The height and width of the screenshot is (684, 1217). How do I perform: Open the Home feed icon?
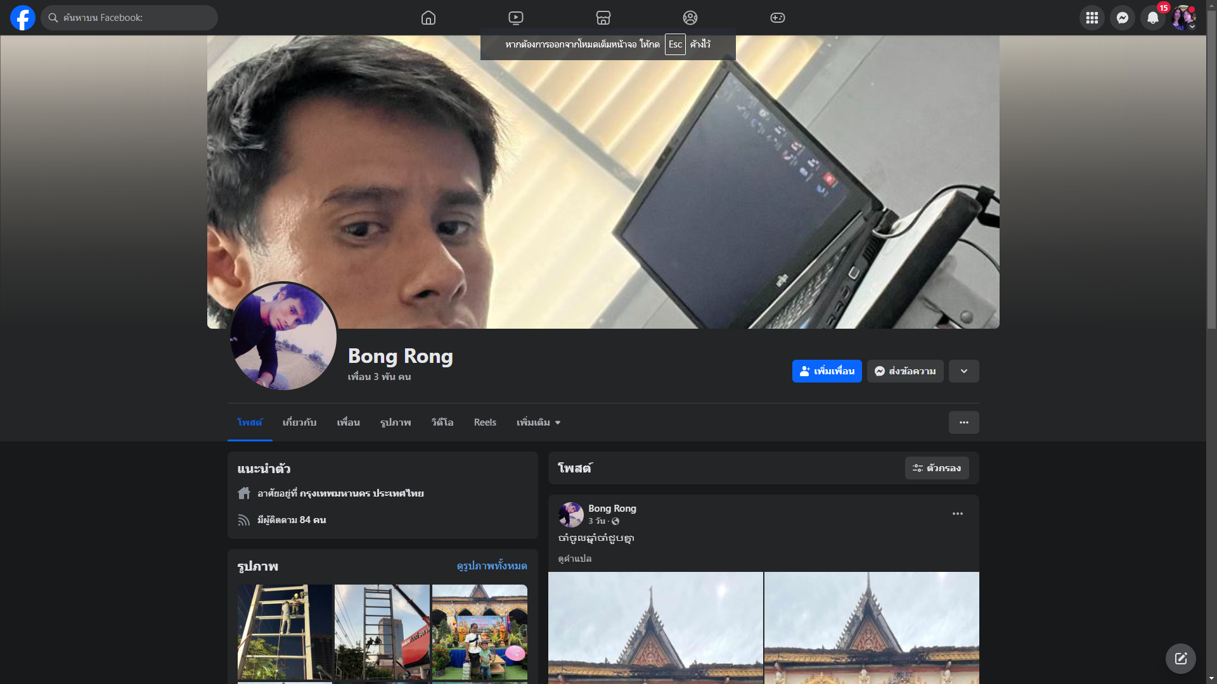pyautogui.click(x=428, y=18)
